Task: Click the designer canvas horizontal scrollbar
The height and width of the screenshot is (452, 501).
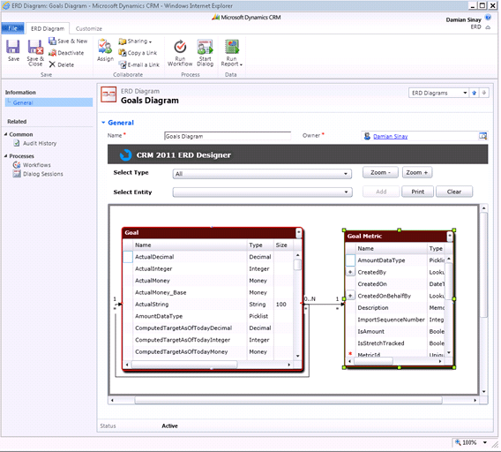Action: 288,400
